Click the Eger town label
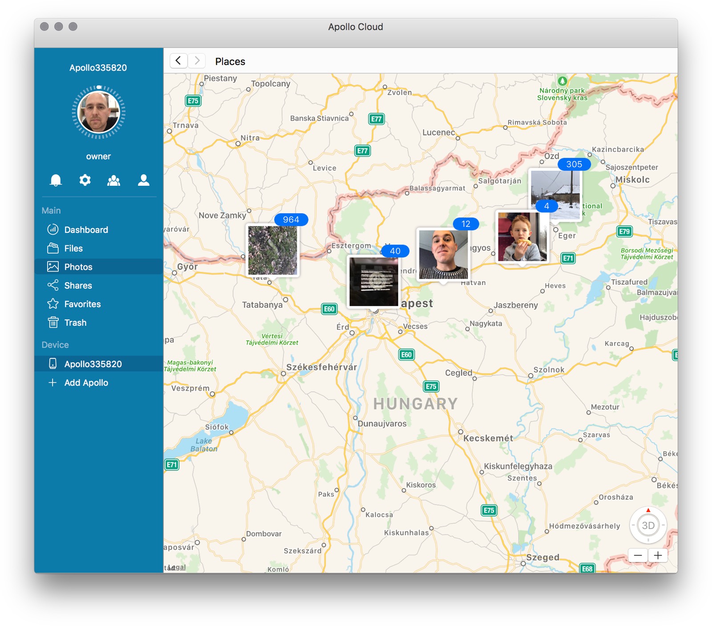This screenshot has height=626, width=712. 567,236
